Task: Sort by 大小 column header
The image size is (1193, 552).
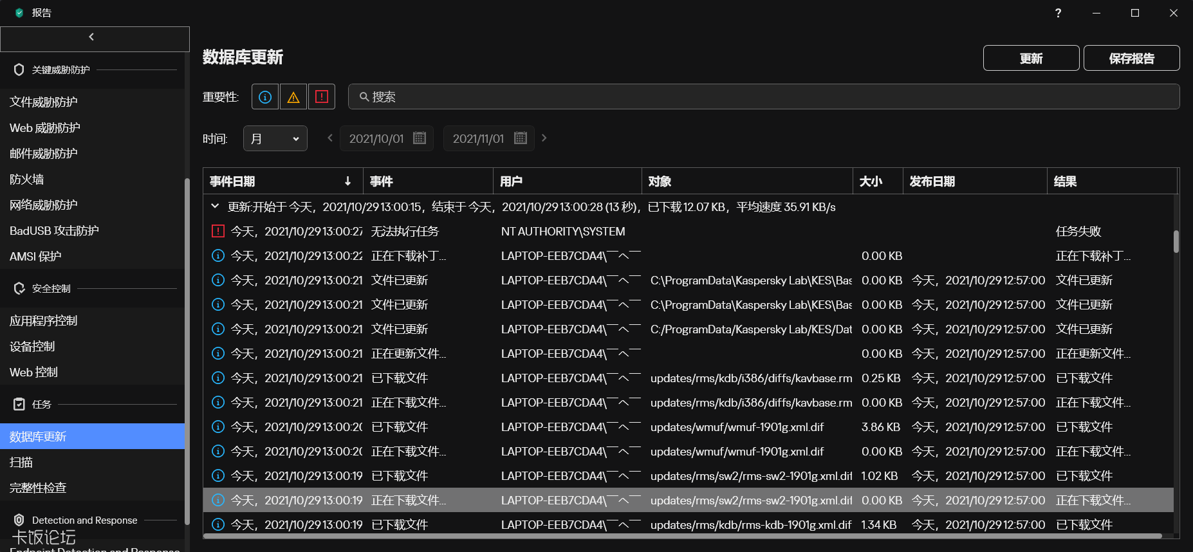Action: coord(878,181)
